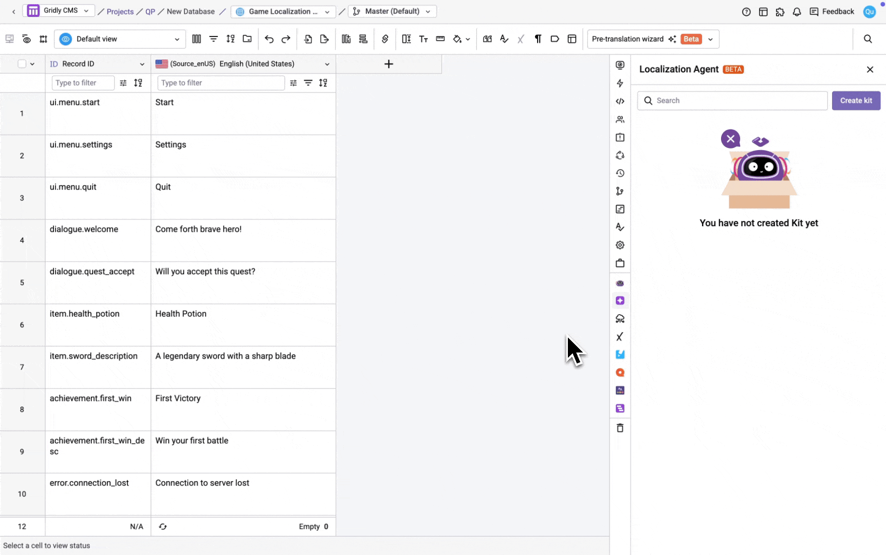This screenshot has width=886, height=555.
Task: Select the cell 'Health Potion'
Action: (243, 325)
